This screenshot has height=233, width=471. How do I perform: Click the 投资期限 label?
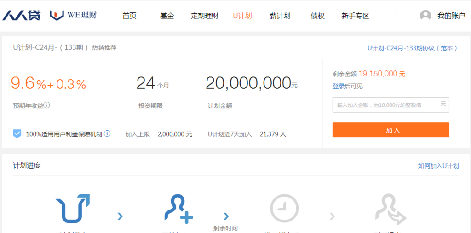(150, 106)
